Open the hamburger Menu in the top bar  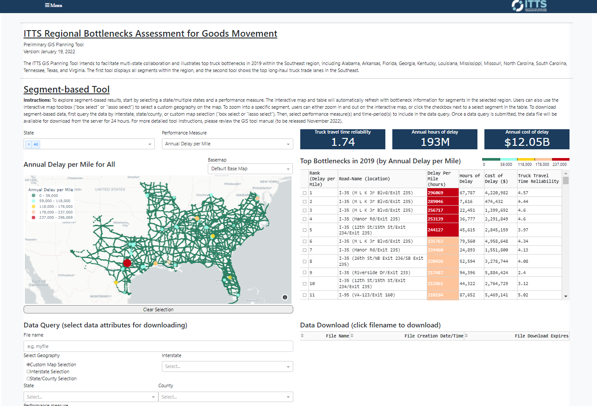[x=53, y=5]
